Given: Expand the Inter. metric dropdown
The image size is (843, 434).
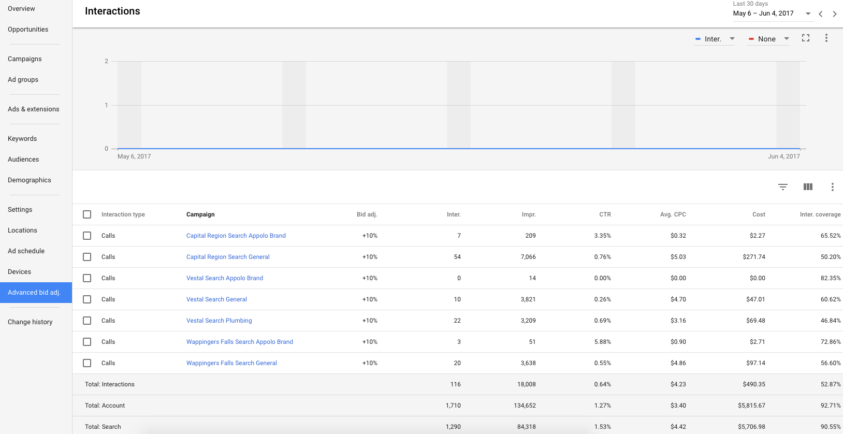Looking at the screenshot, I should [x=732, y=39].
